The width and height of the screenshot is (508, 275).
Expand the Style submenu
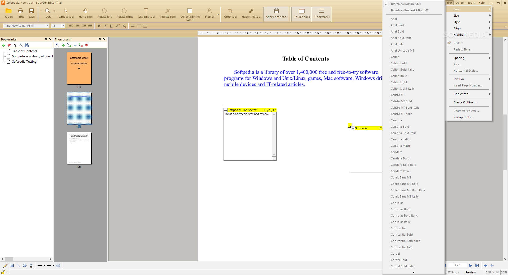pyautogui.click(x=469, y=22)
